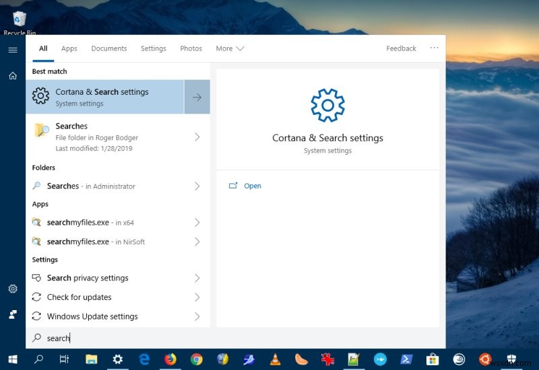Open the orange fruit-shaped app on the taskbar
This screenshot has width=539, height=370.
[x=301, y=359]
